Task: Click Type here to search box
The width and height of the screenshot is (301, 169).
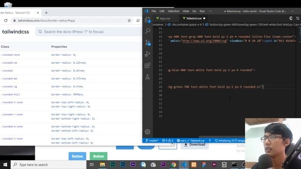Action: [48, 165]
